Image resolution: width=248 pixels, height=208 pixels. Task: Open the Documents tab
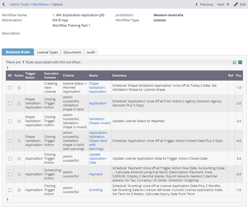72,52
